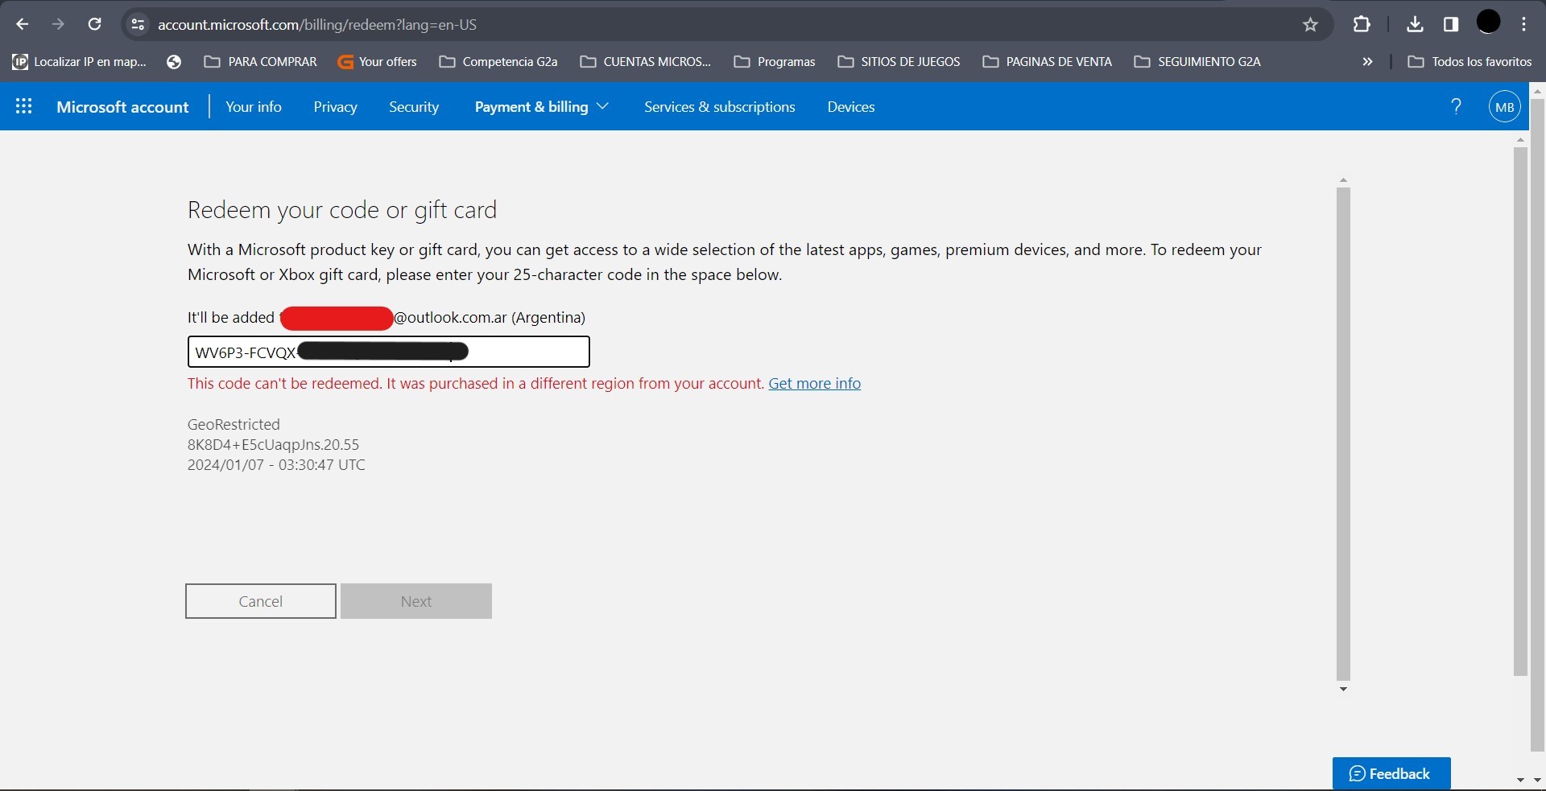Go to Services & subscriptions
Screen dimensions: 1546x791
719,107
